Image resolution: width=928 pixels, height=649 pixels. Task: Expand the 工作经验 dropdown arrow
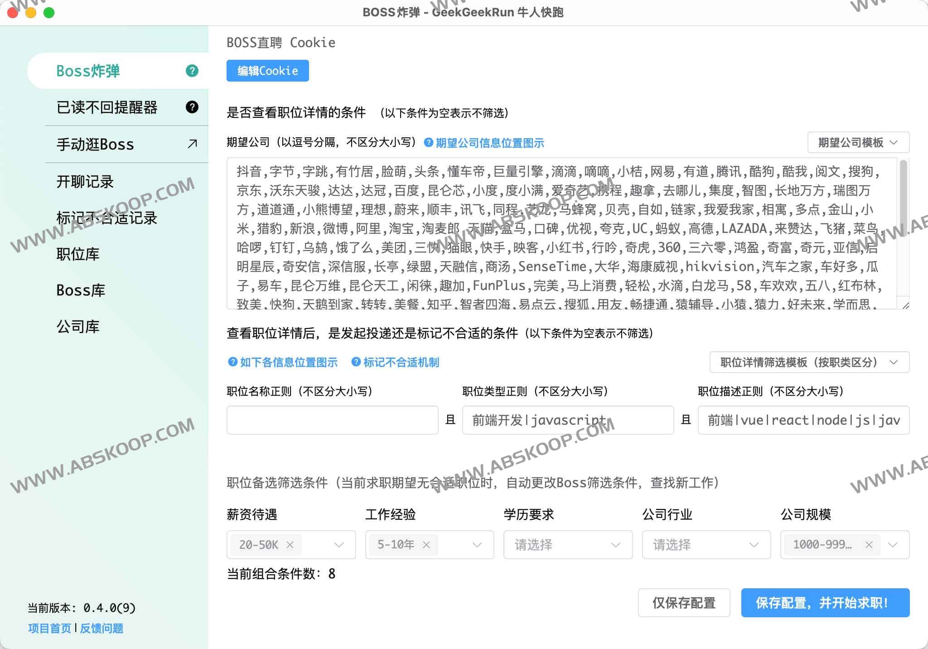(x=477, y=545)
